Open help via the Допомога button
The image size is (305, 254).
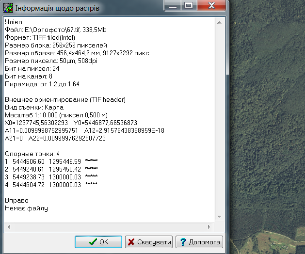199,242
